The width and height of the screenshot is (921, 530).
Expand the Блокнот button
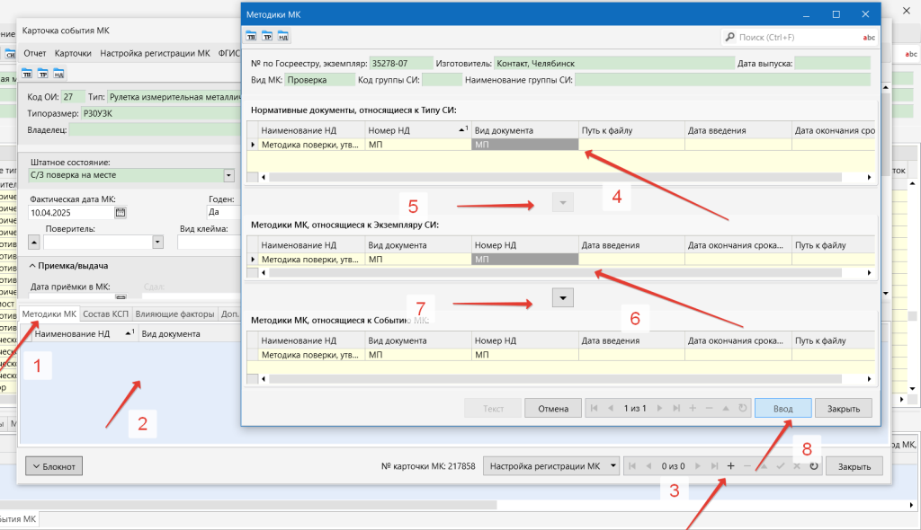pyautogui.click(x=54, y=466)
